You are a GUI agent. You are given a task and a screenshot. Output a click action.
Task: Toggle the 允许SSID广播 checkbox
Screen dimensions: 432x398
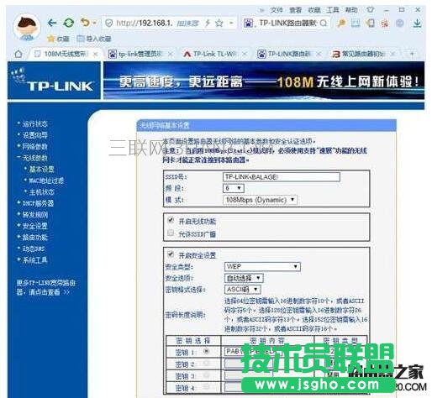point(170,233)
